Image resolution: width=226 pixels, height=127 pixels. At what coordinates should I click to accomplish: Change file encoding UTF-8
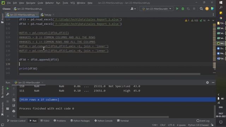171,125
